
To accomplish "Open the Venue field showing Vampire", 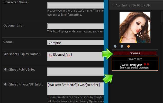I will [75, 43].
